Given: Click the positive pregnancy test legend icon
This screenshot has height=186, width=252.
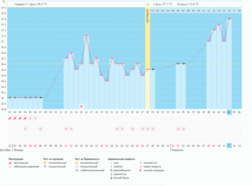Looking at the screenshot, I should tap(76, 163).
